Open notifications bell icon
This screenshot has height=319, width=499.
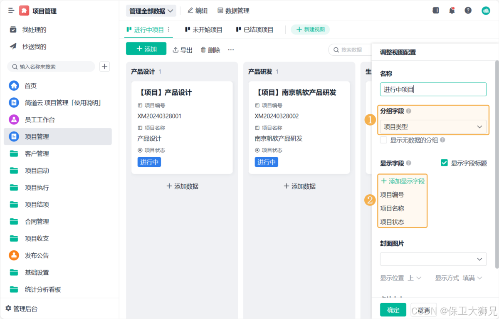pos(452,11)
